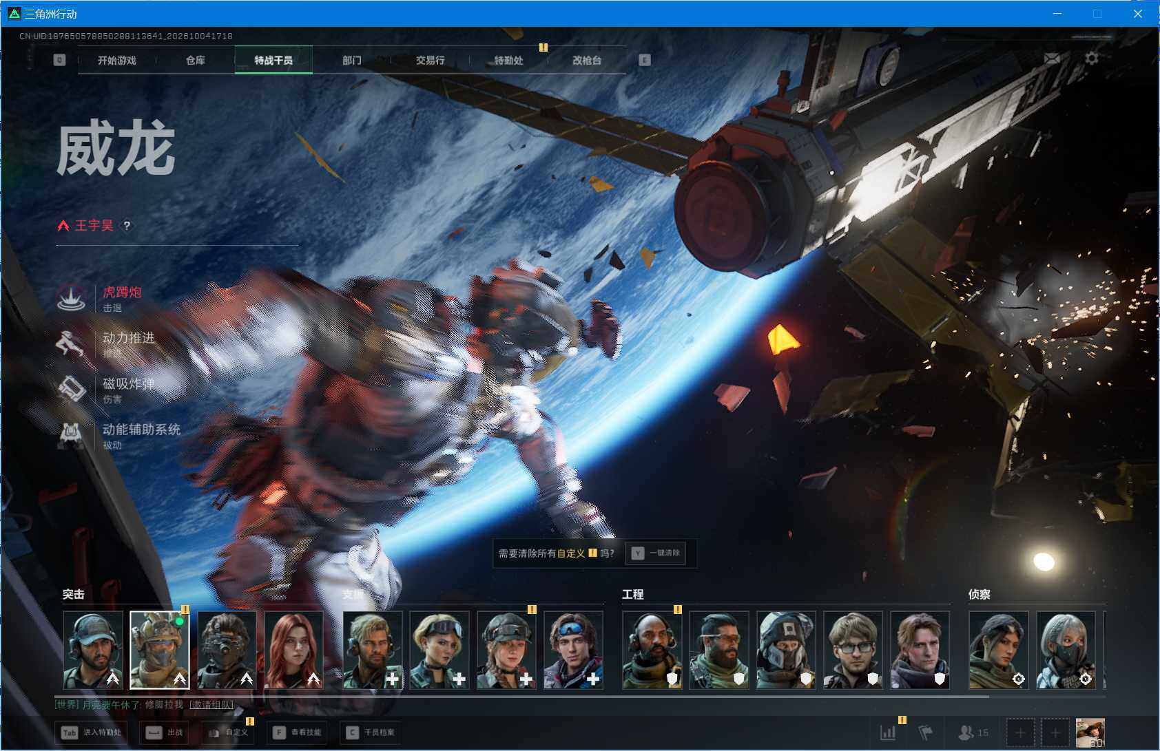This screenshot has width=1160, height=751.
Task: Open the flags icon in bottom bar
Action: (926, 732)
